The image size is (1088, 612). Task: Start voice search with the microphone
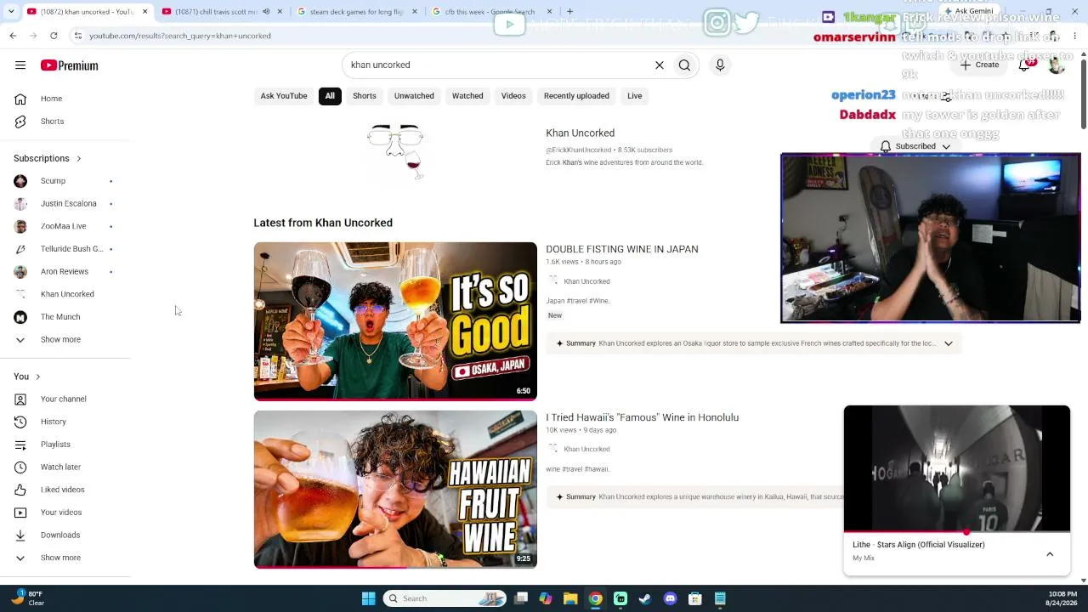720,65
